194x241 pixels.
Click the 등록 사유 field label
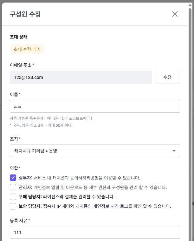pos(19,220)
